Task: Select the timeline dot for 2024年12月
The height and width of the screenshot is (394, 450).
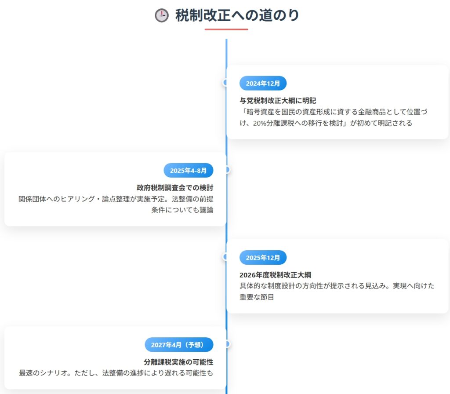Action: [x=226, y=83]
